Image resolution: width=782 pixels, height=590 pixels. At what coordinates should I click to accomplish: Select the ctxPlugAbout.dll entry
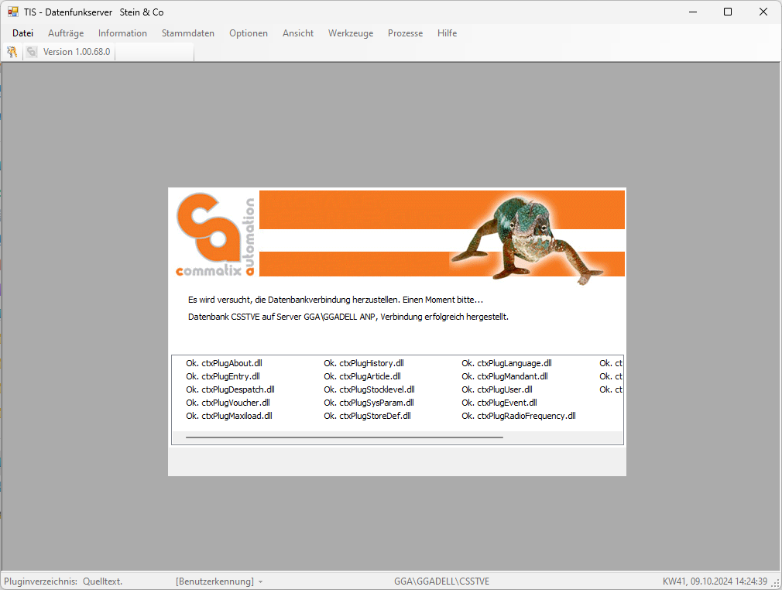click(x=224, y=363)
